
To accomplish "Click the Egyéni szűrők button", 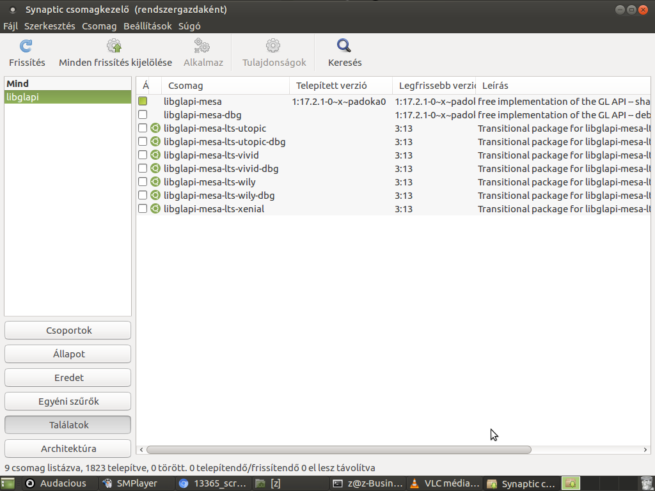I will click(68, 401).
